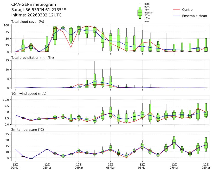Screen dimensions: 213x172
Task: Click the red Control legend line
Action: pos(176,10)
